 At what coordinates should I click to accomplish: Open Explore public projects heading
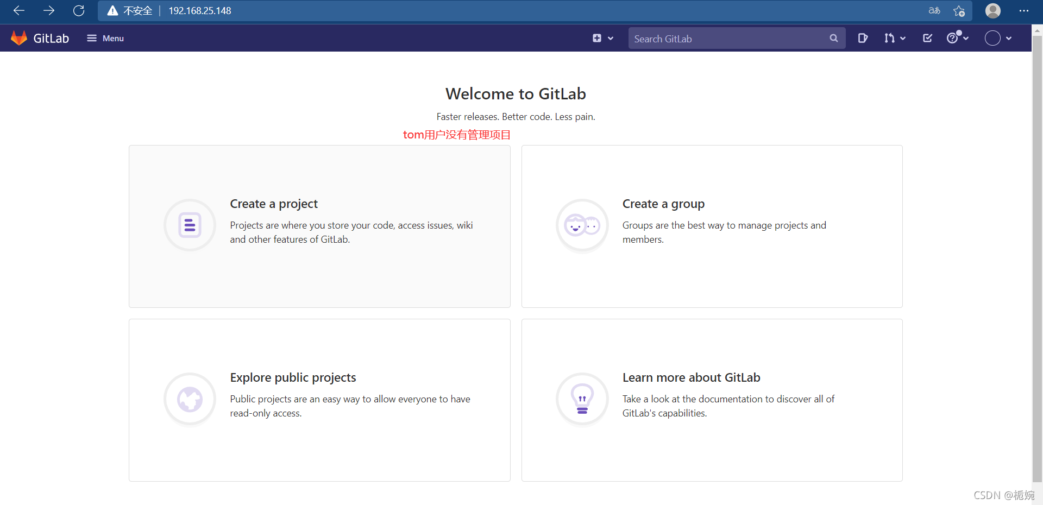tap(293, 377)
